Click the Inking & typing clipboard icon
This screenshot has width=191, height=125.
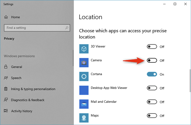point(6,89)
